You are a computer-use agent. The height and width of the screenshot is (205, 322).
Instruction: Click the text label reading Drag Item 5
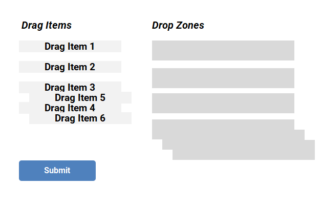[x=80, y=98]
